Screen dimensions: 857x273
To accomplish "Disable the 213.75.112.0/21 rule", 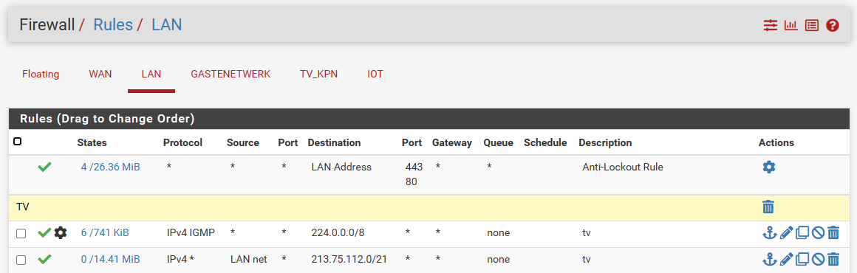I will click(x=818, y=260).
